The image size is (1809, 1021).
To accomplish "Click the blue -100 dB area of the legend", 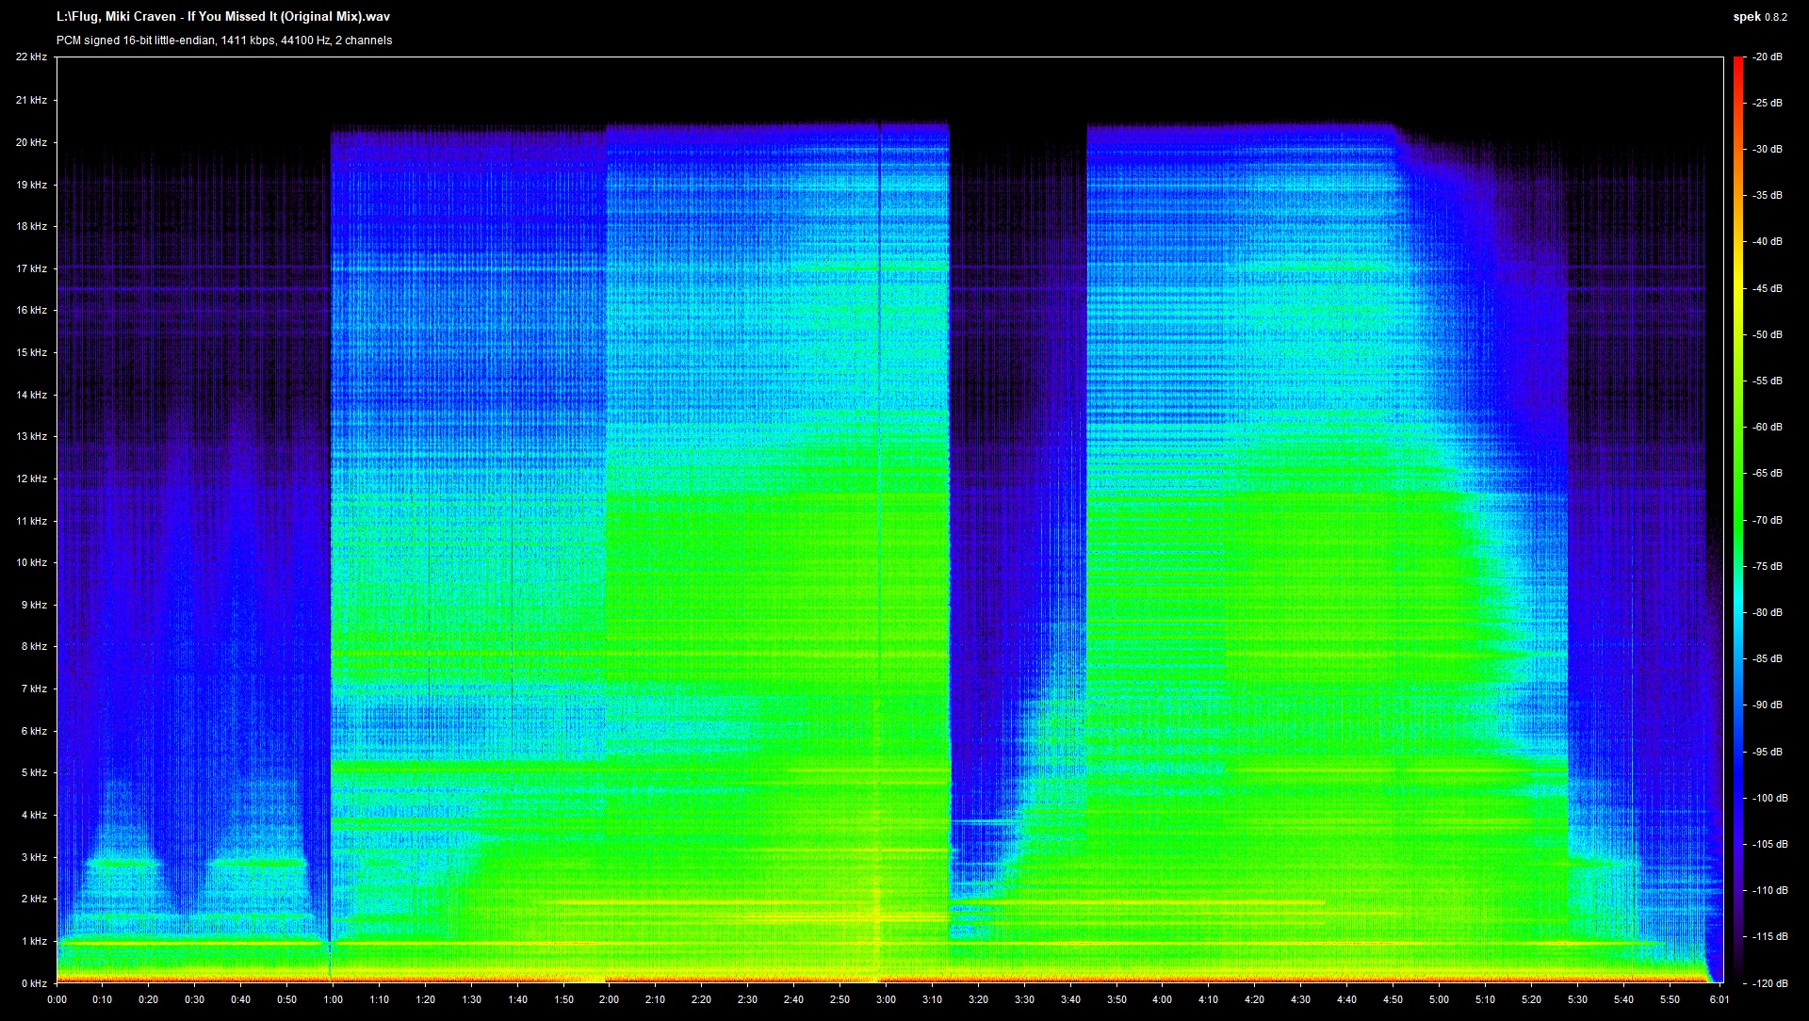I will click(x=1740, y=797).
